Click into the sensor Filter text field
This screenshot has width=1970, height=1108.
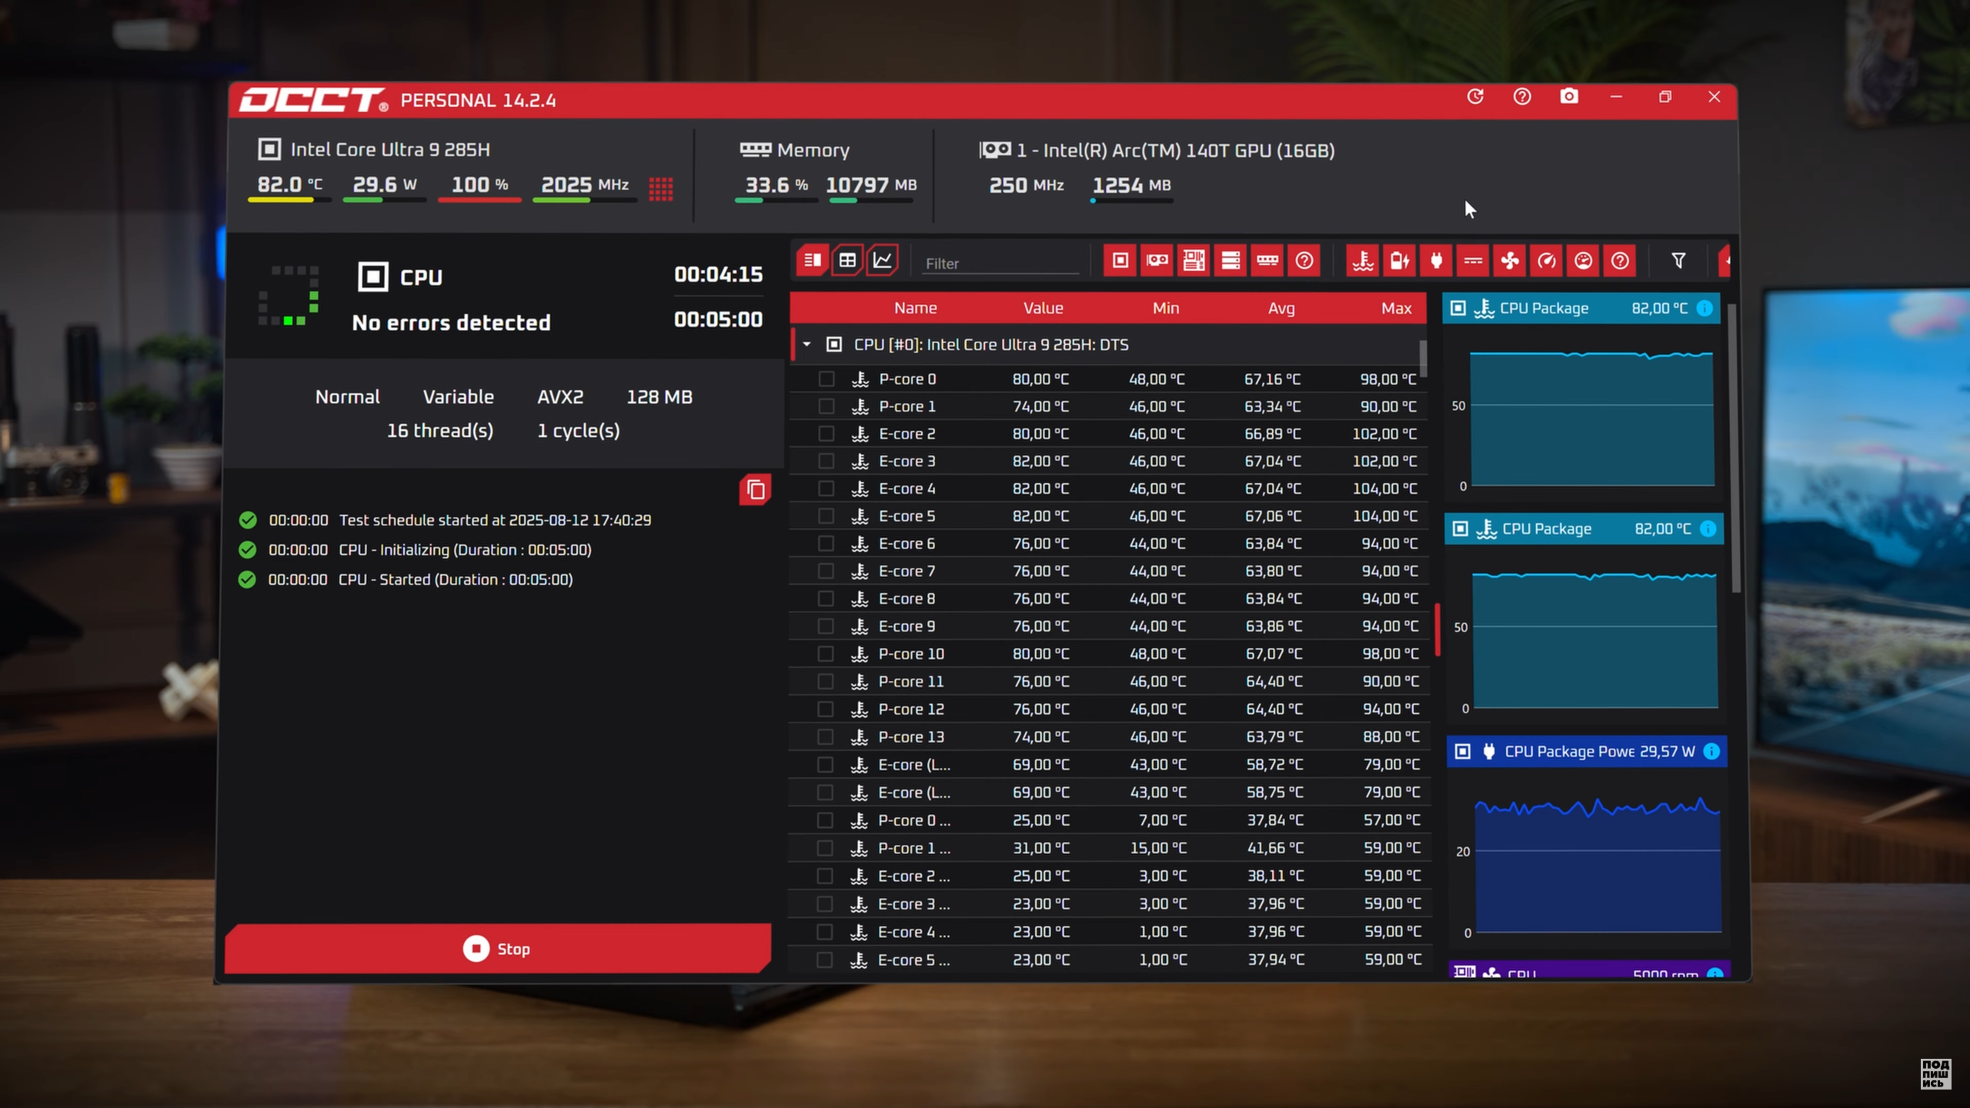(x=1000, y=263)
